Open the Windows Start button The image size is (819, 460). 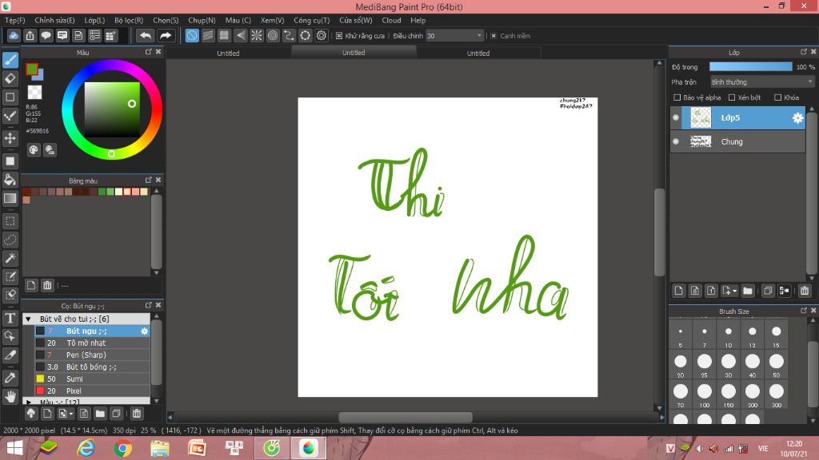pos(14,448)
